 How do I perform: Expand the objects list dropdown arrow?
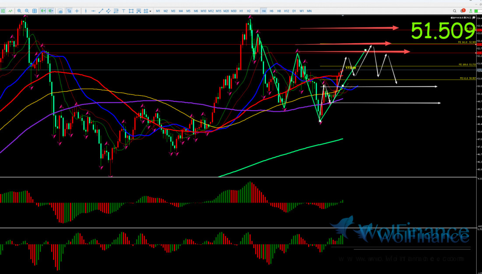tap(150, 11)
